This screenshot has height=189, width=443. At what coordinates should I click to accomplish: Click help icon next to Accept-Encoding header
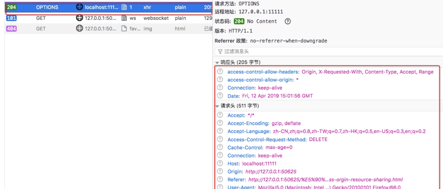(x=220, y=123)
